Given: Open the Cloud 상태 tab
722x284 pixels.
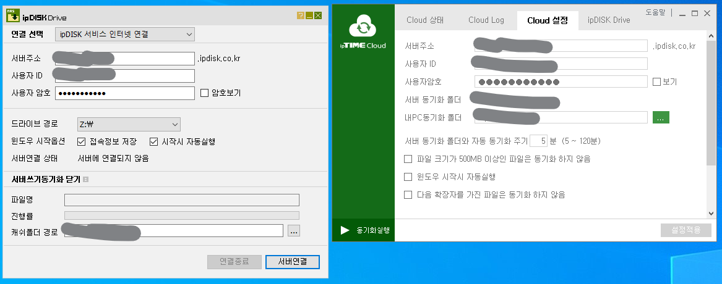Looking at the screenshot, I should [x=425, y=20].
